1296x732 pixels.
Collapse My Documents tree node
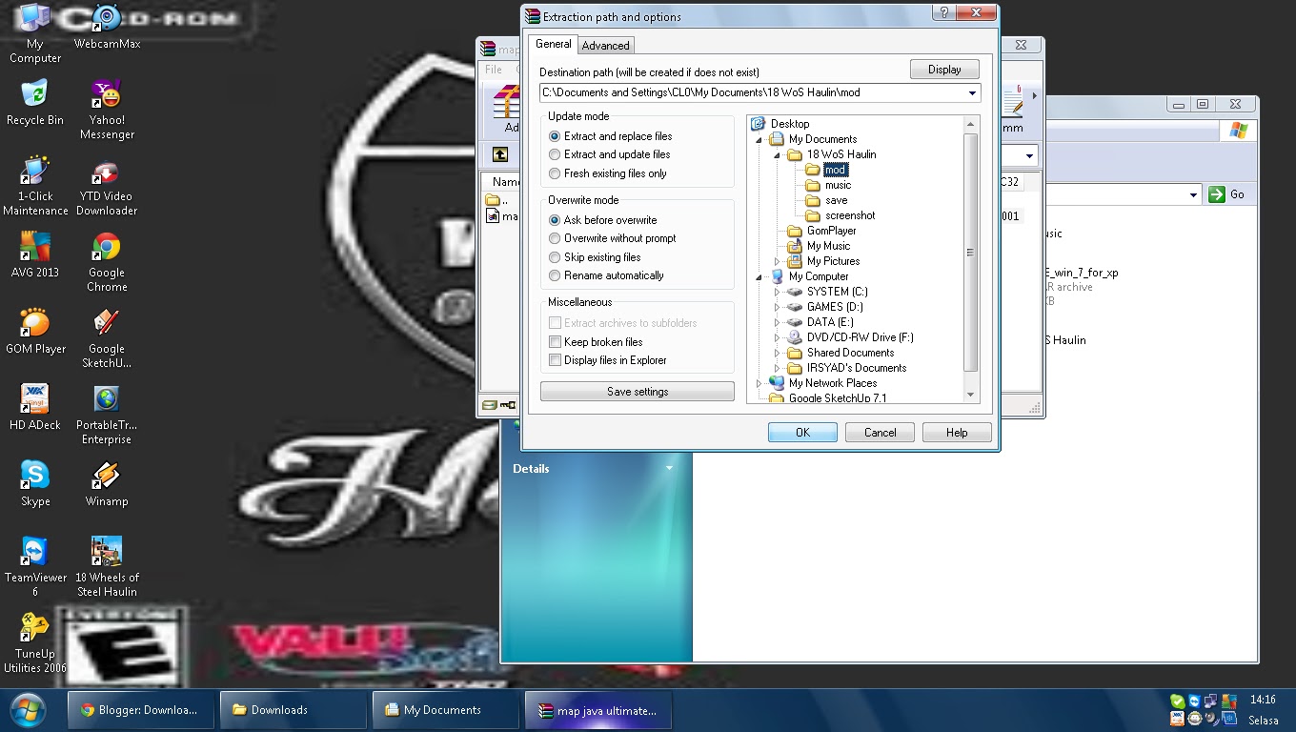759,139
